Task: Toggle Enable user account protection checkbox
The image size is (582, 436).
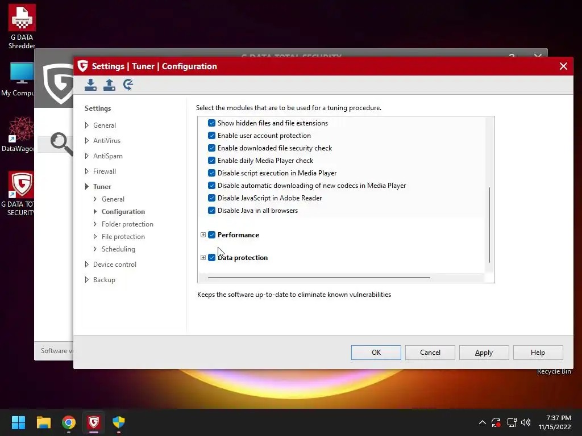Action: coord(211,135)
